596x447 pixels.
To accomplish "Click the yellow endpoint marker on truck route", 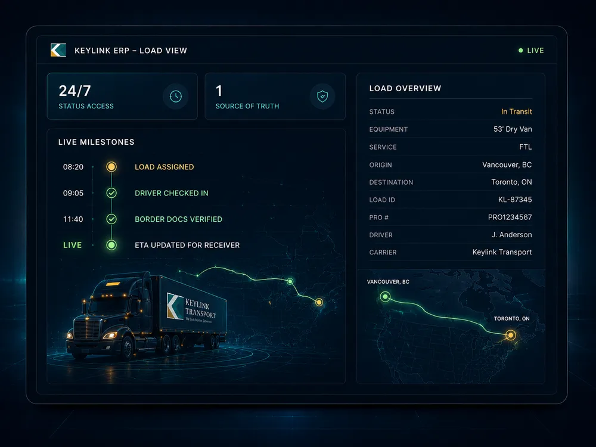I will pyautogui.click(x=319, y=302).
